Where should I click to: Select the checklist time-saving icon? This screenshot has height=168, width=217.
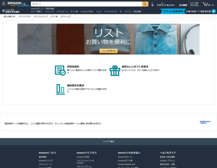click(x=60, y=70)
